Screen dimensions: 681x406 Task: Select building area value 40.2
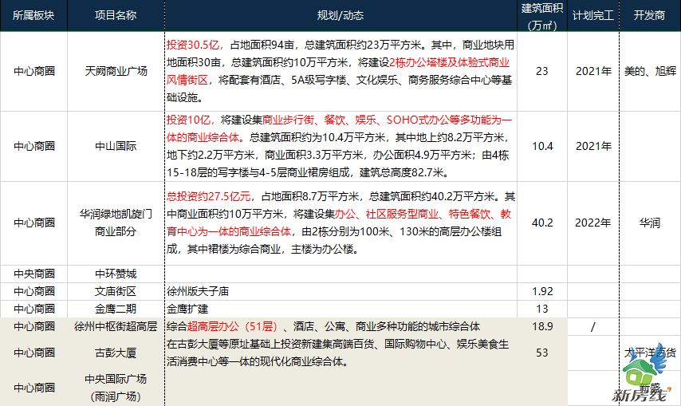pos(542,223)
